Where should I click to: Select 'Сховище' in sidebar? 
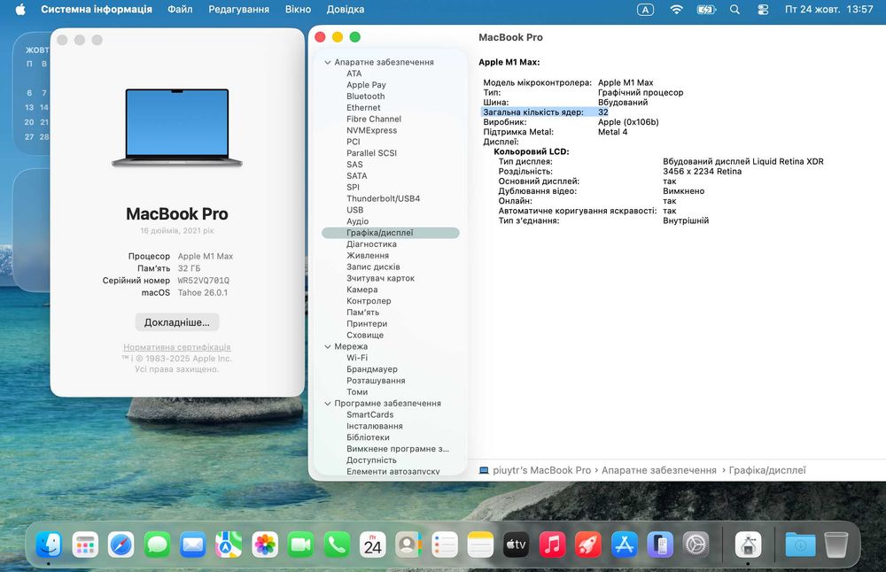(365, 336)
